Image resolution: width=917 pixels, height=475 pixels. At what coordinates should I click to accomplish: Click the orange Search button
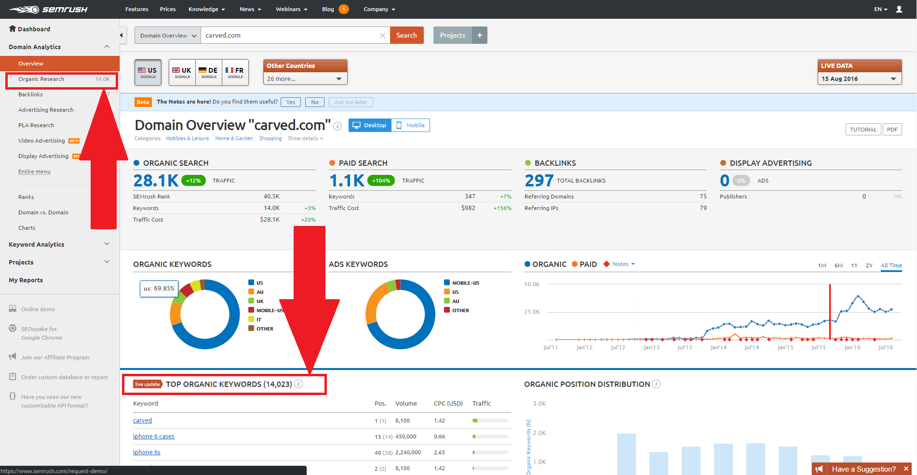pyautogui.click(x=406, y=35)
